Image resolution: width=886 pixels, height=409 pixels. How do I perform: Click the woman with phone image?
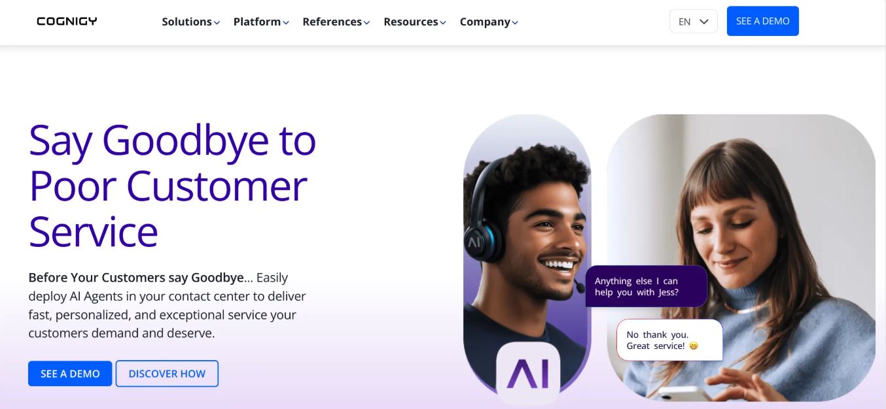tap(741, 258)
